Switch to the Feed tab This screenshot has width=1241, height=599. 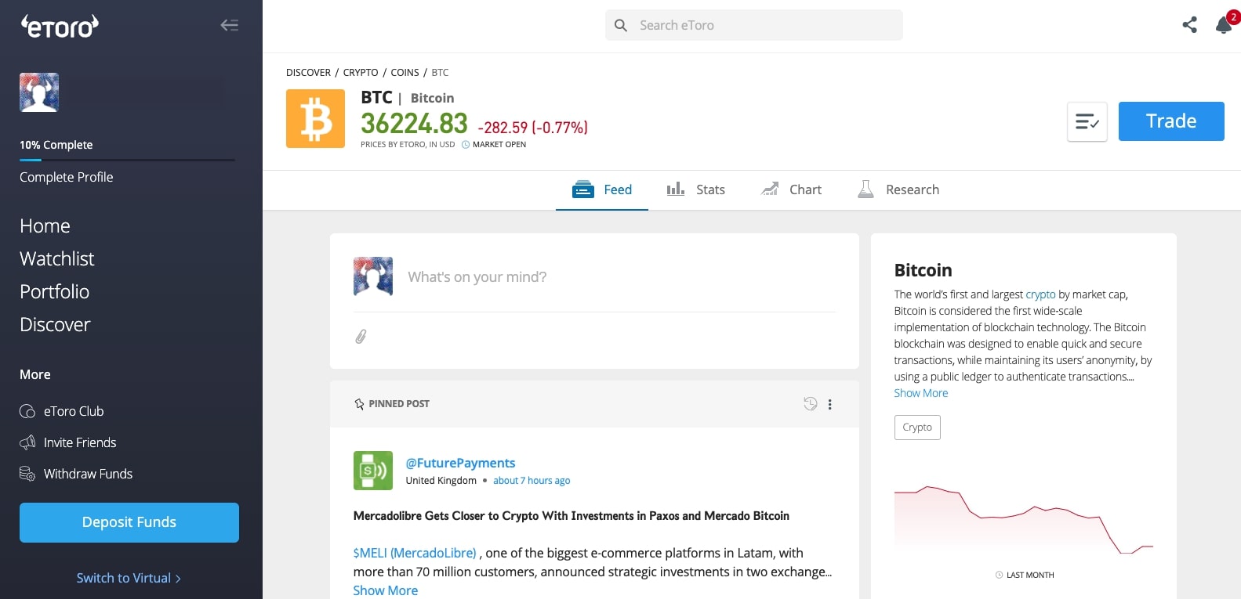[x=602, y=189]
